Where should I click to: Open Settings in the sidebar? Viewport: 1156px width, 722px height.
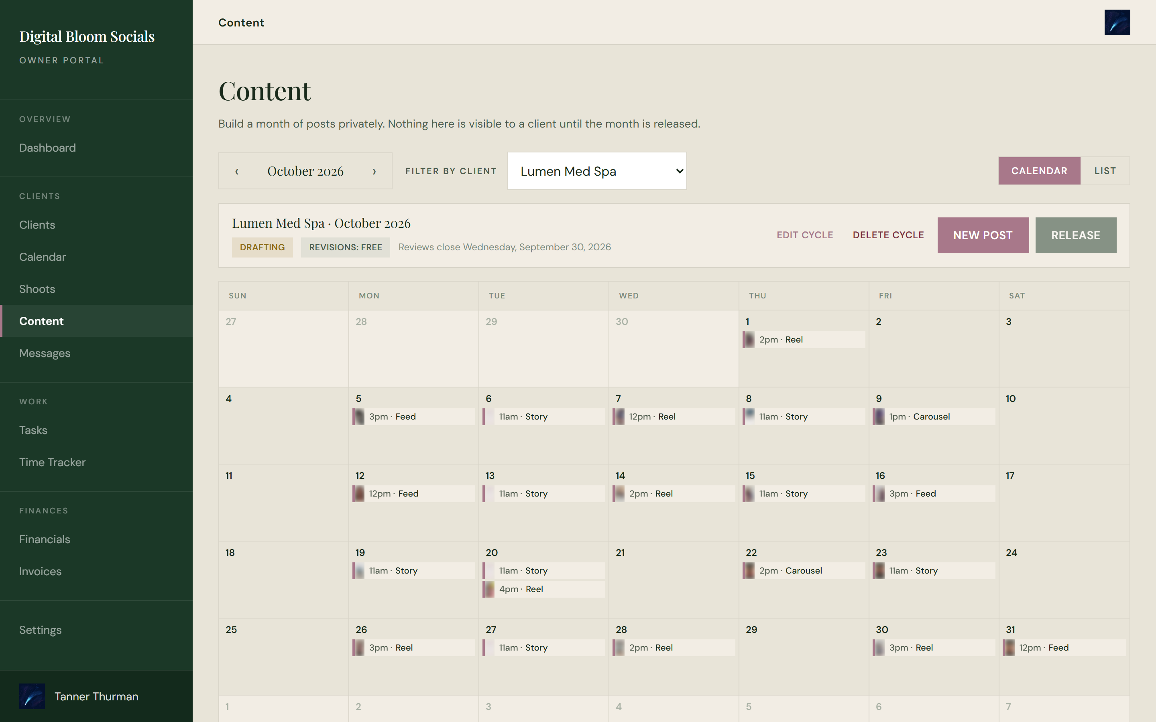click(96, 630)
